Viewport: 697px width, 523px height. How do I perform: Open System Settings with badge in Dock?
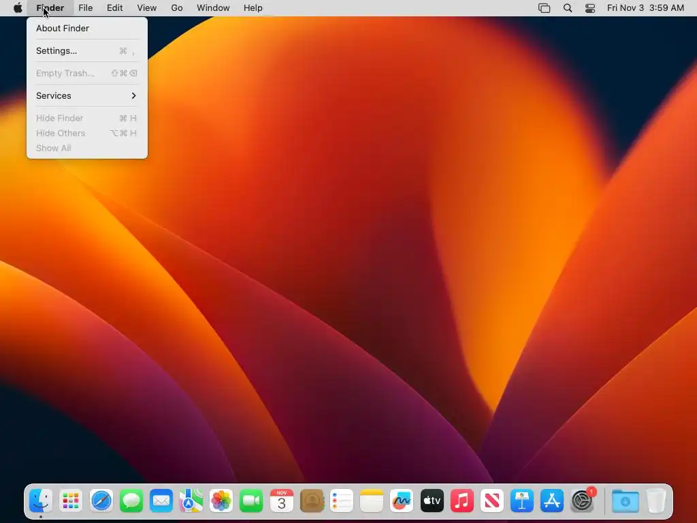[x=582, y=501]
